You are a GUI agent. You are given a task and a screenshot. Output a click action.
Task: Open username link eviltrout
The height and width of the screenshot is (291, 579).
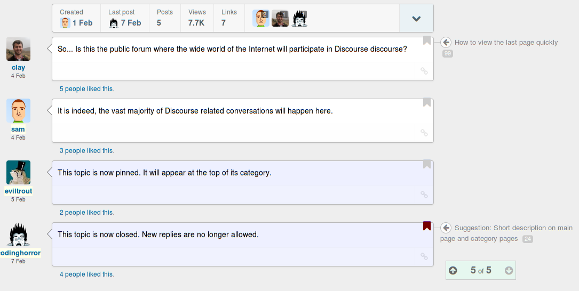19,191
